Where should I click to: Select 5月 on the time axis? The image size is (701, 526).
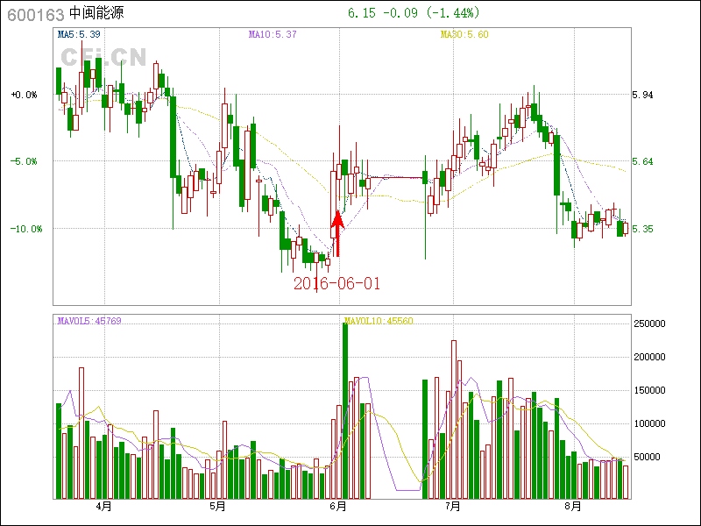pyautogui.click(x=217, y=507)
